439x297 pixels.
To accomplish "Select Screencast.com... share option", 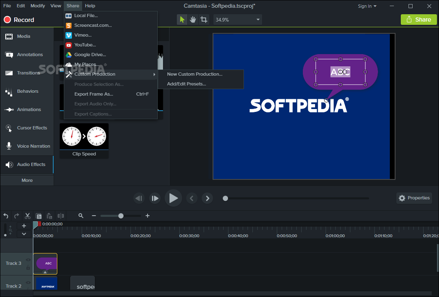I will tap(111, 25).
